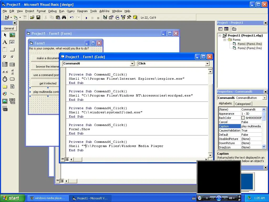Open Toolbox via hammer-wrench icon
This screenshot has width=269, height=202.
[129, 18]
